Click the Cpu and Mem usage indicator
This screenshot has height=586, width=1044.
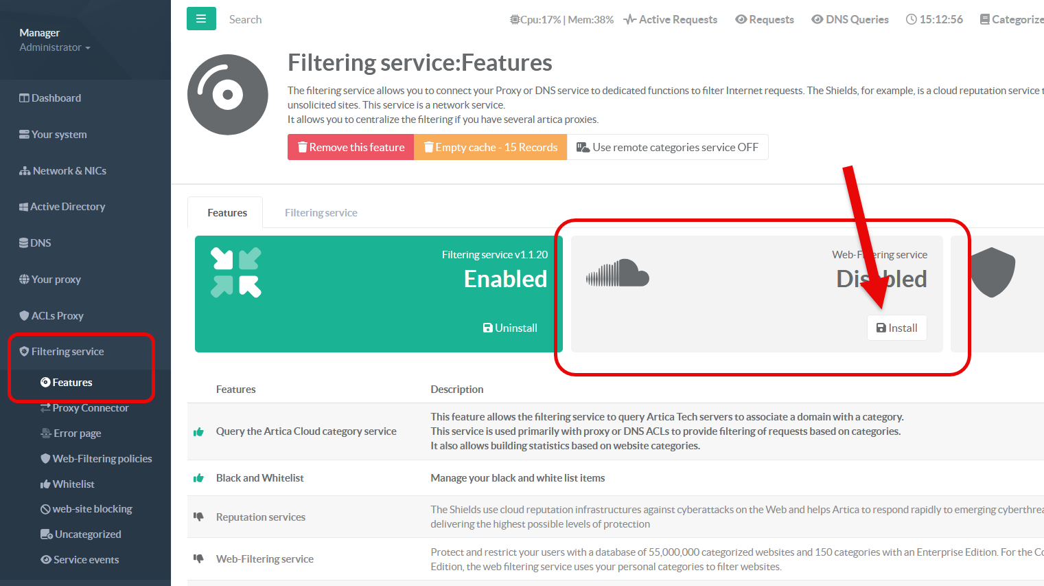point(561,19)
